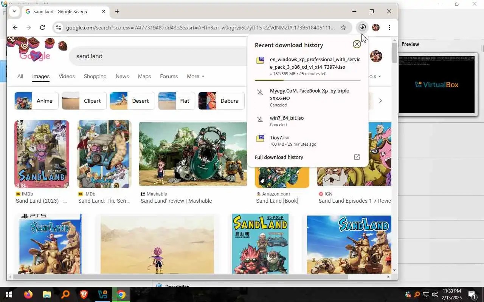484x302 pixels.
Task: Open a new Chrome tab
Action: pyautogui.click(x=117, y=11)
